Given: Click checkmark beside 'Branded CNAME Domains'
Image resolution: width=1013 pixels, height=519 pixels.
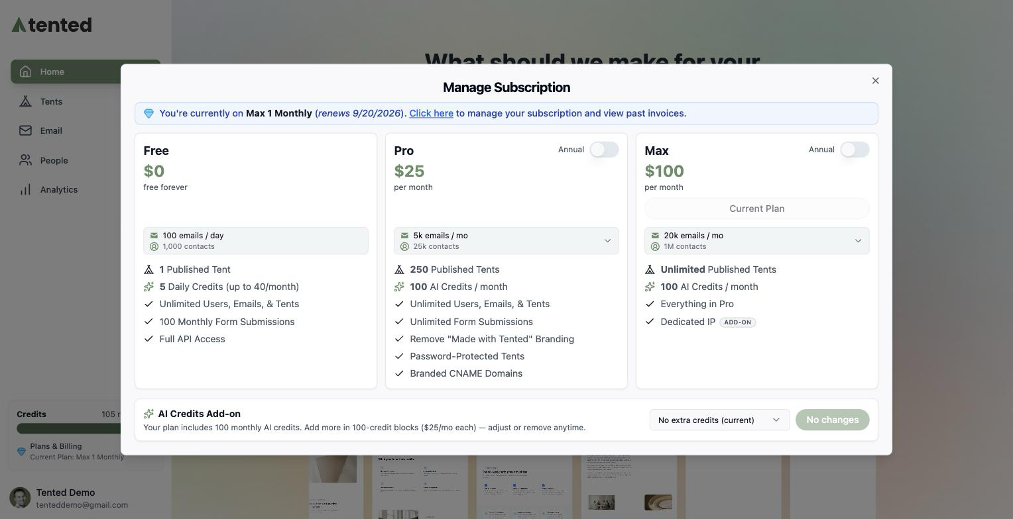Looking at the screenshot, I should [399, 373].
